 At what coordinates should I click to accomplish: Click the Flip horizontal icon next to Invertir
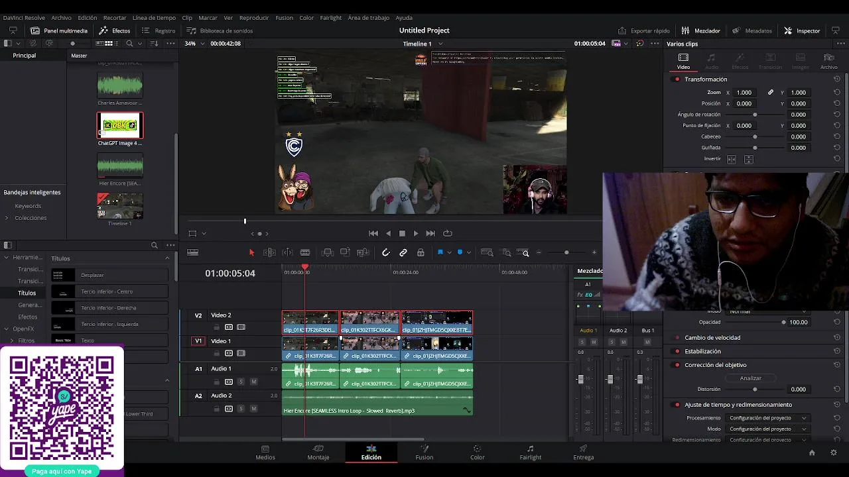732,159
